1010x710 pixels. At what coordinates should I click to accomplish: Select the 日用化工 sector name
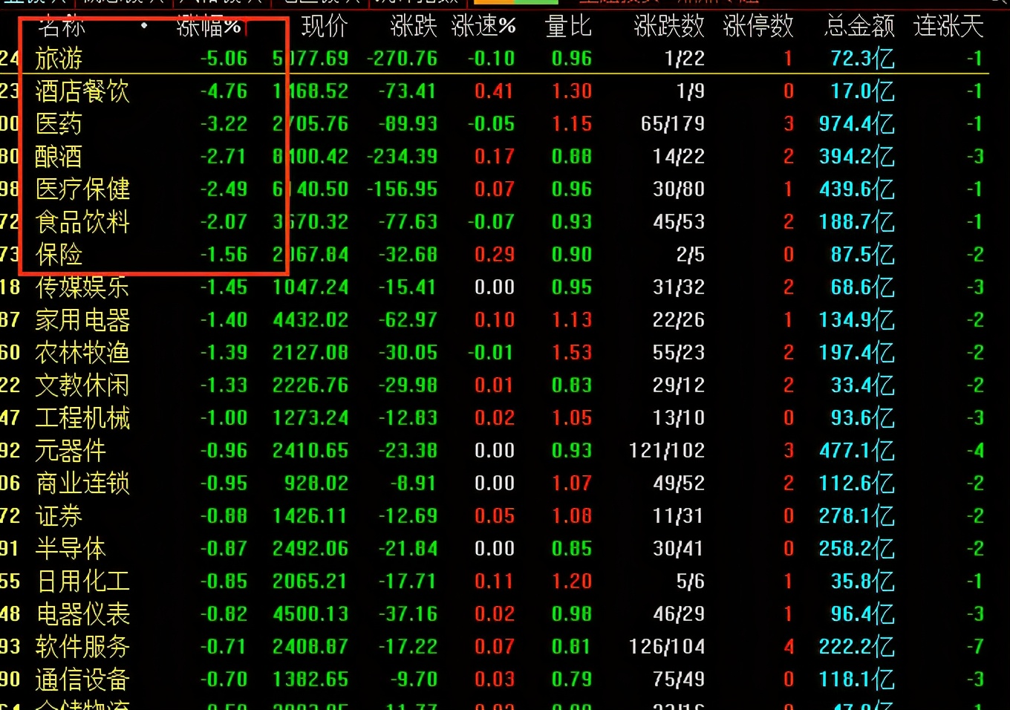82,581
